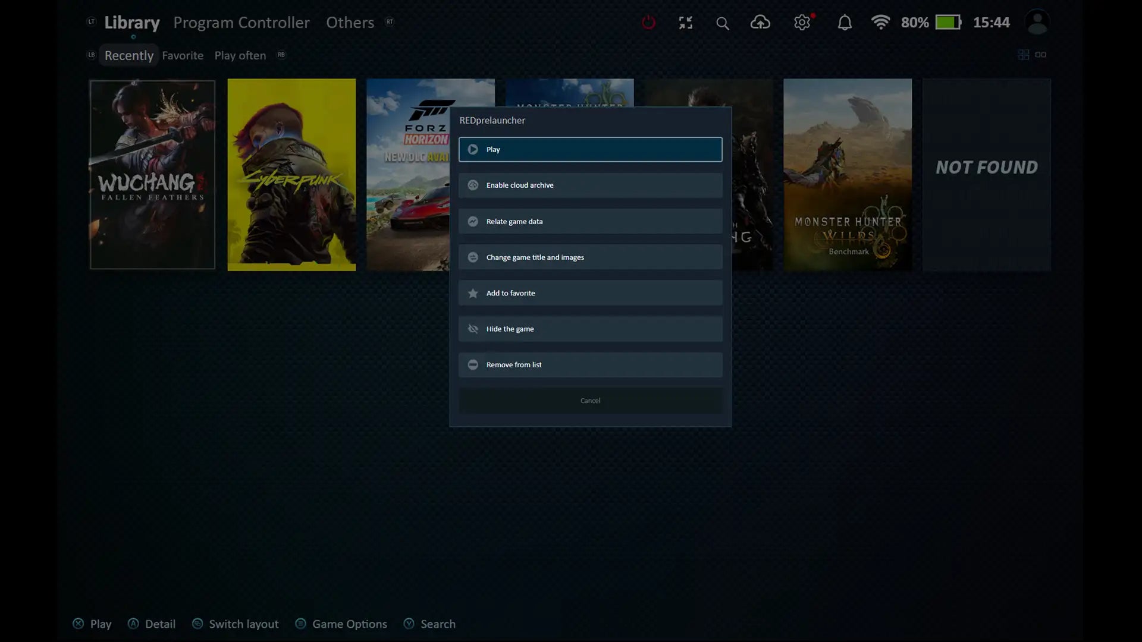This screenshot has width=1142, height=642.
Task: Click the 15:44 clock
Action: point(991,23)
